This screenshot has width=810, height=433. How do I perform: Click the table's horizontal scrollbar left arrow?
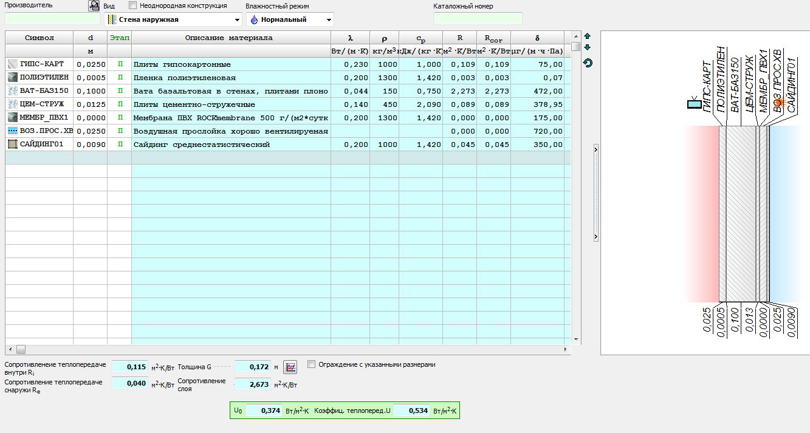click(x=9, y=350)
